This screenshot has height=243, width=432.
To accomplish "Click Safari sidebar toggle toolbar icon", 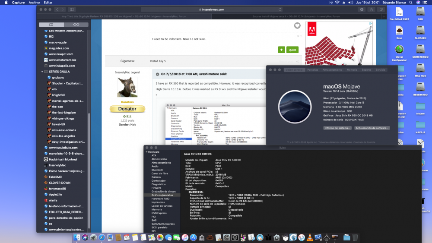I will [x=72, y=9].
